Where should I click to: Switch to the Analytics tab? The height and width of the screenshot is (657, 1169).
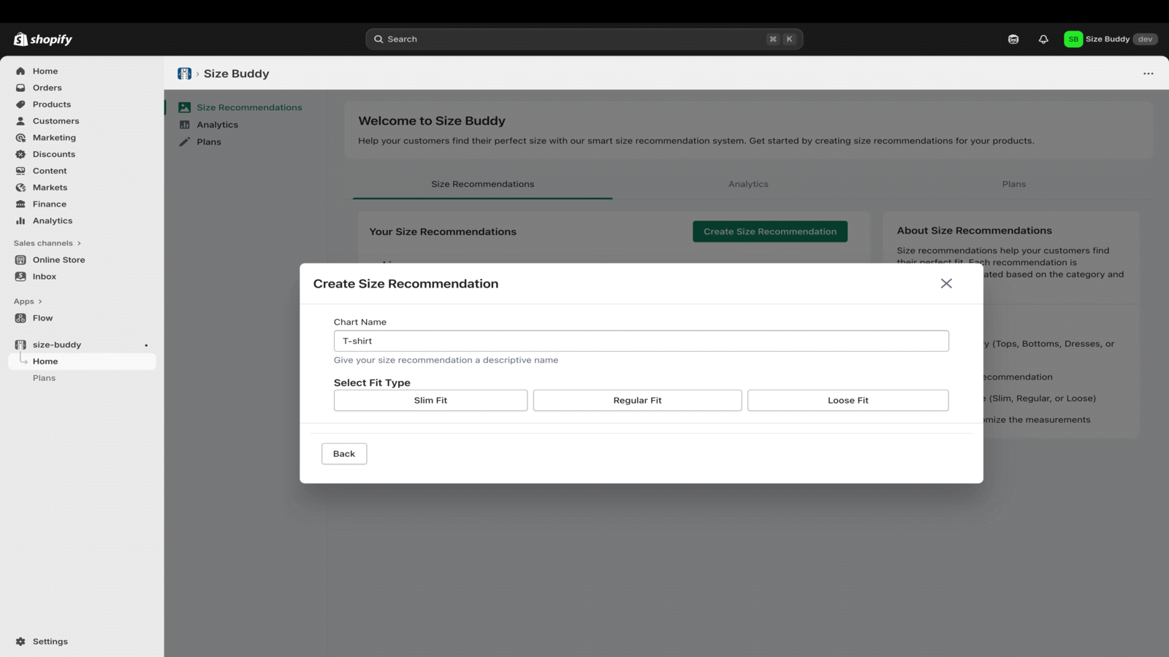(x=748, y=184)
